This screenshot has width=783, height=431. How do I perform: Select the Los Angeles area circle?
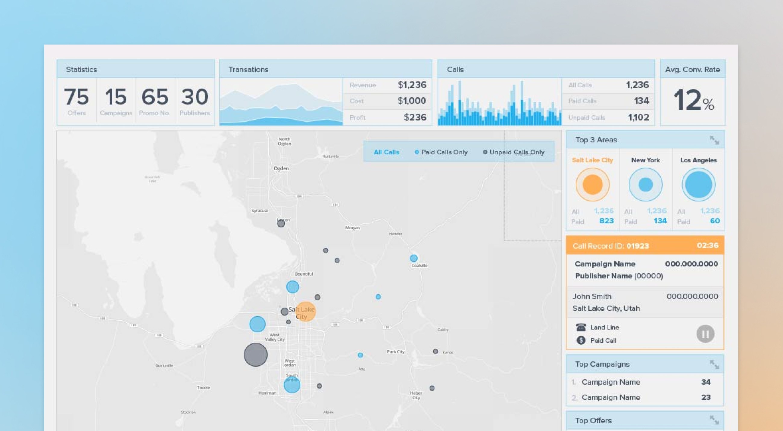[698, 184]
